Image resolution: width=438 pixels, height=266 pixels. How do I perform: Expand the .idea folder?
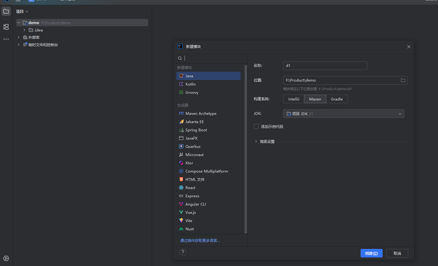click(x=24, y=30)
